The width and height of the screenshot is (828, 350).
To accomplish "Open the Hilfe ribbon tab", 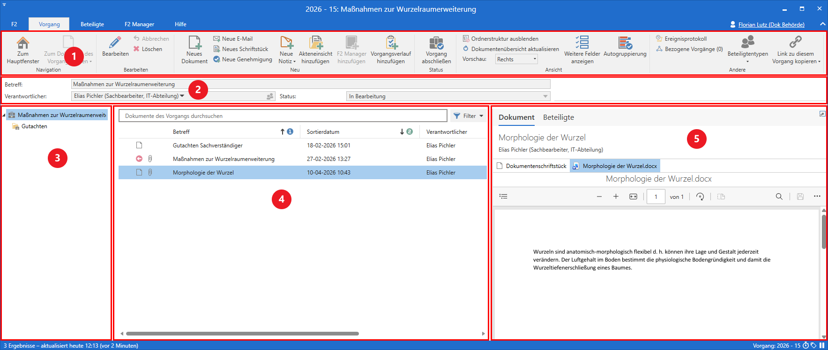I will click(180, 24).
